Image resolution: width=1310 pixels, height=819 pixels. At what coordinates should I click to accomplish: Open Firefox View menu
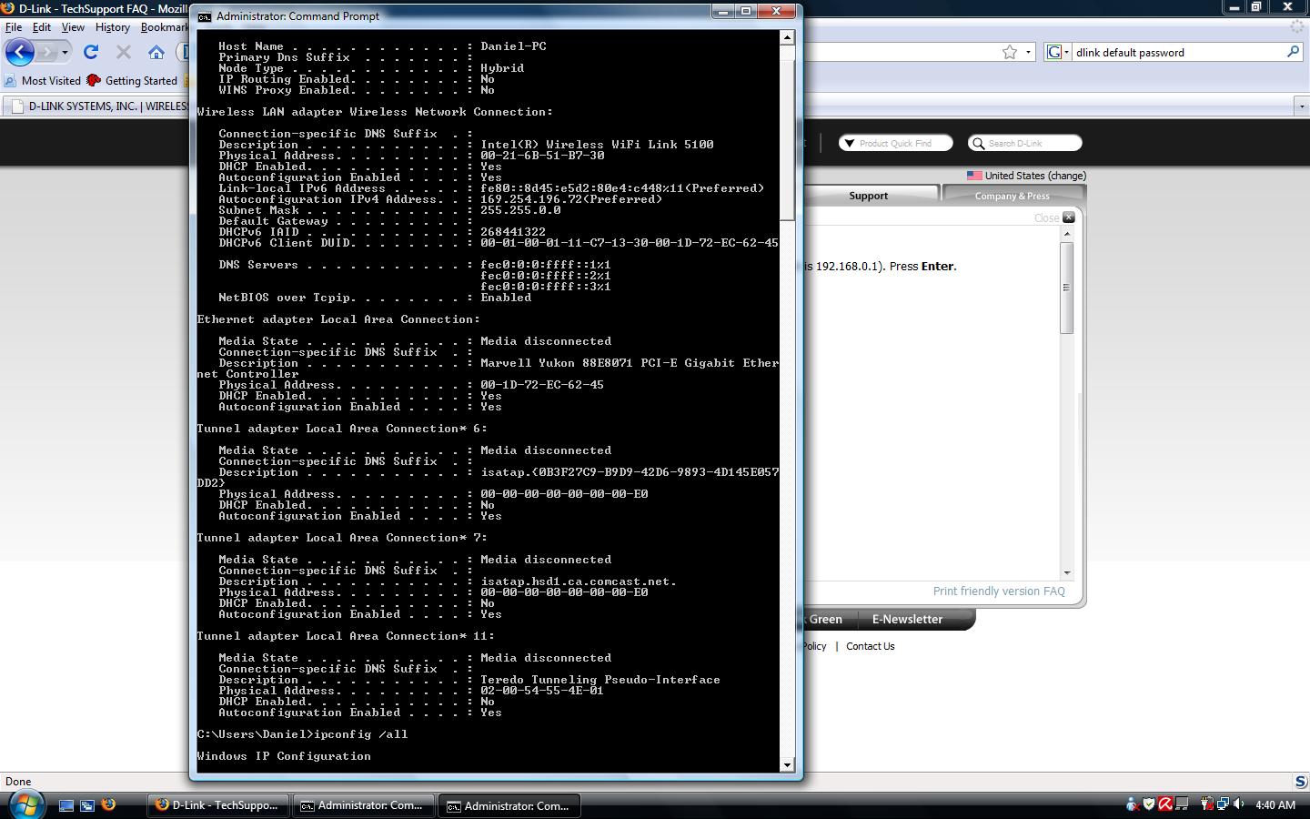[73, 27]
